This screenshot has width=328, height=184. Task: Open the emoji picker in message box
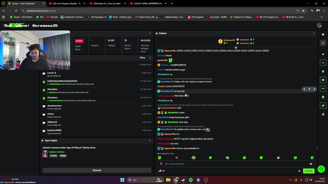click(311, 164)
